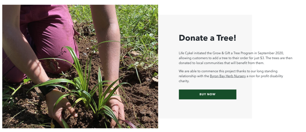Click the paragraph about Grow & Gift Program
The height and width of the screenshot is (132, 306).
click(x=235, y=58)
